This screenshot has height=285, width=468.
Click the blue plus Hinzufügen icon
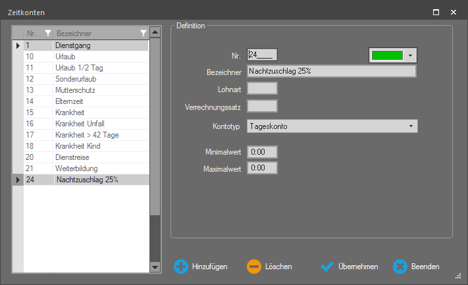point(180,267)
